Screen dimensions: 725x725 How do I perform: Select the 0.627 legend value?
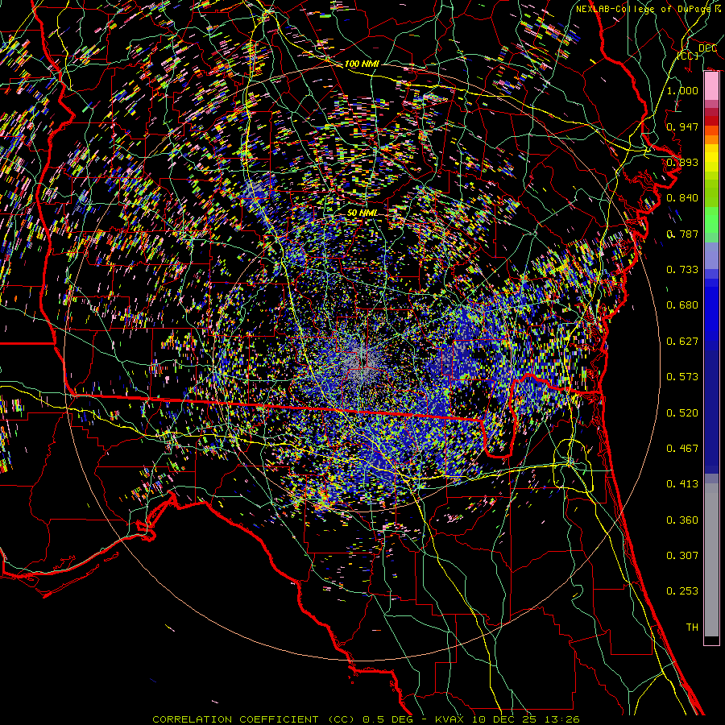[x=682, y=342]
